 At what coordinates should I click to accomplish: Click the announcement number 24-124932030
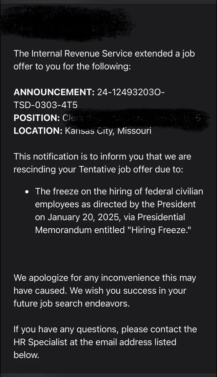pyautogui.click(x=131, y=92)
